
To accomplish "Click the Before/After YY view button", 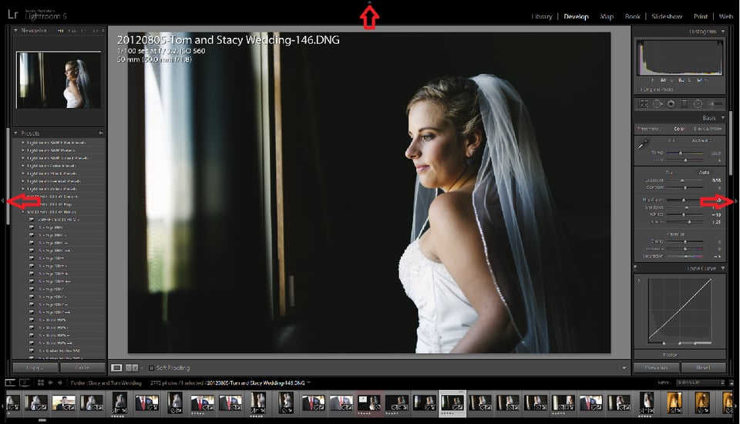I will click(x=132, y=368).
